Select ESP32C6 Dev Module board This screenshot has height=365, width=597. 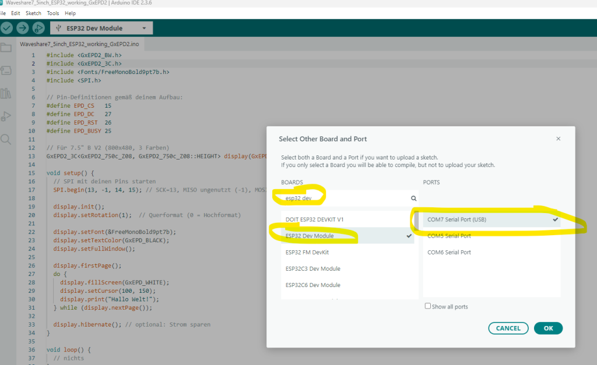(x=347, y=285)
